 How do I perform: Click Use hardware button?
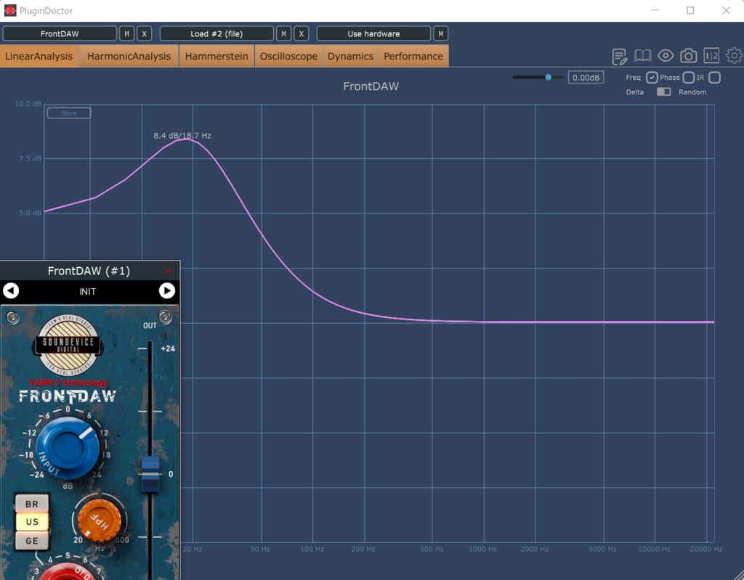click(x=373, y=33)
